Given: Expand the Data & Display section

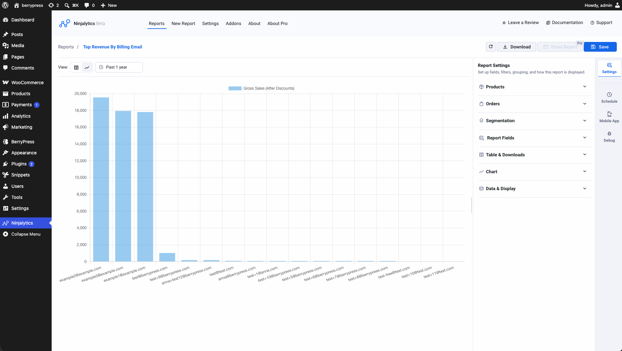Looking at the screenshot, I should 535,188.
